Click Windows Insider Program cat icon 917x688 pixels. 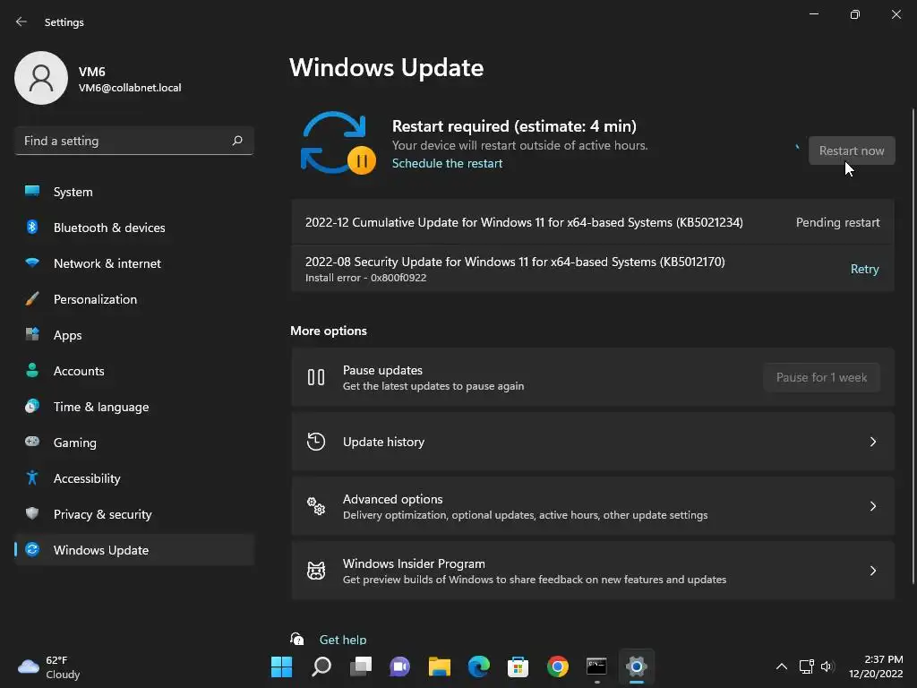[316, 571]
